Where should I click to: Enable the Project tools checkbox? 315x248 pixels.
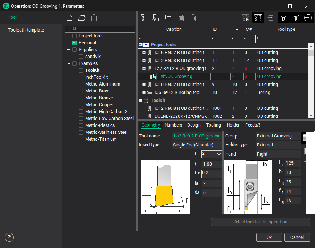[74, 36]
